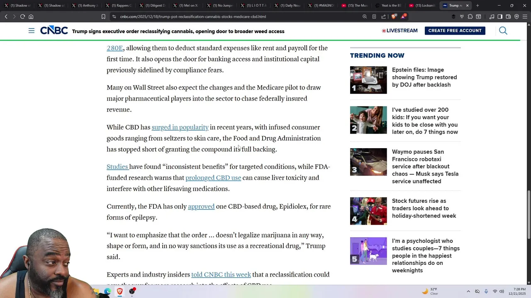Image resolution: width=531 pixels, height=298 pixels.
Task: Click trending thumbnail number 1 image
Action: (368, 80)
